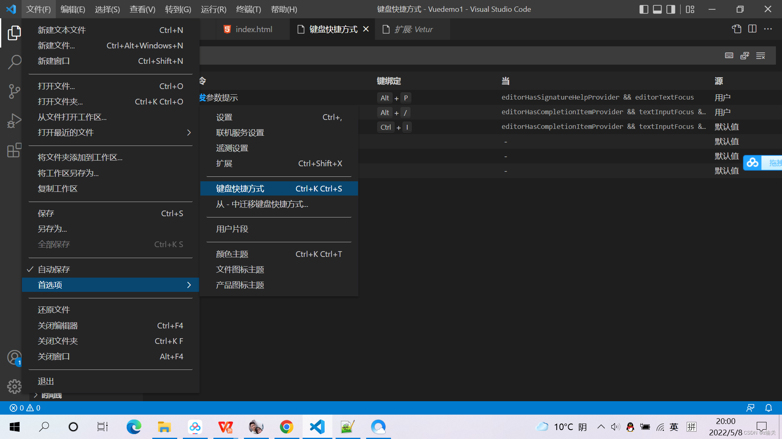Toggle bottom panel layout icon
This screenshot has width=782, height=439.
[657, 9]
